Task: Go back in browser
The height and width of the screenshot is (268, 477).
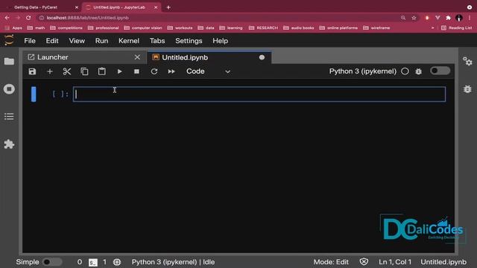Action: [7, 18]
